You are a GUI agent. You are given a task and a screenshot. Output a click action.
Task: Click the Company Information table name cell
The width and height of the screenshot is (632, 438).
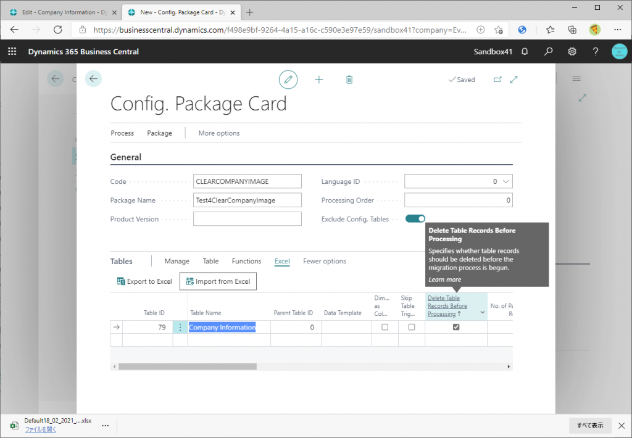229,327
